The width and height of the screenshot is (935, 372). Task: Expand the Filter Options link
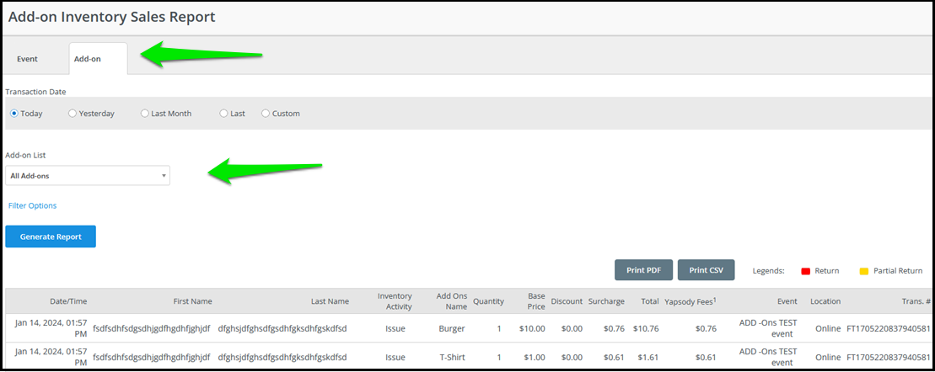32,205
